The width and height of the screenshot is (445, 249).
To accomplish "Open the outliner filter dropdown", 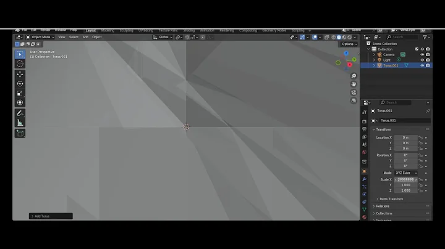I will click(426, 37).
